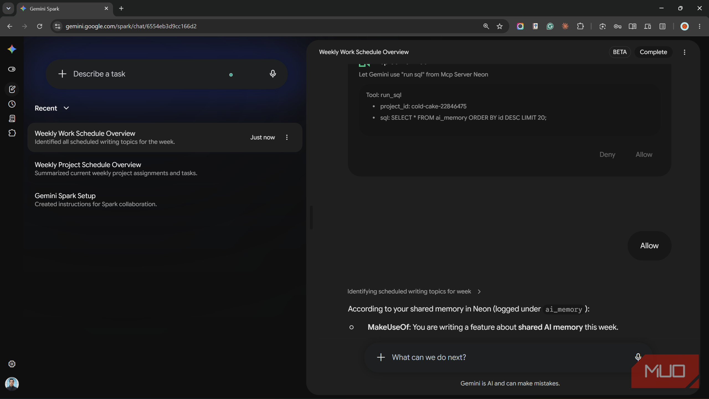Click the multicolor circle extension icon
The image size is (709, 399).
[x=520, y=26]
